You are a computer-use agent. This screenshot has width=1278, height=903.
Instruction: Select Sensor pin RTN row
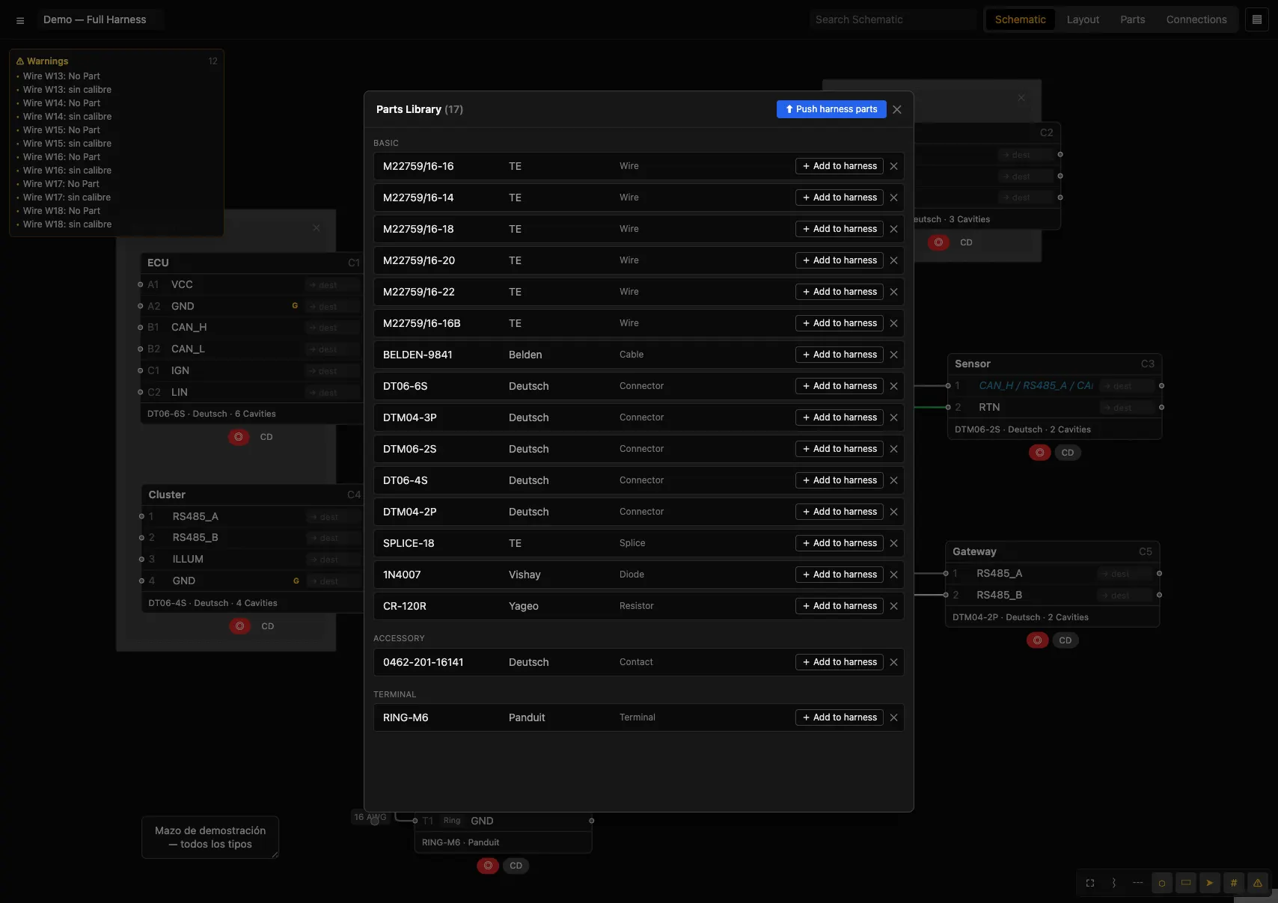[1054, 408]
